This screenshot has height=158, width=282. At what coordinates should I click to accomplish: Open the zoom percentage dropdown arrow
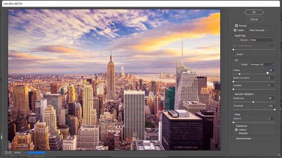(25, 153)
